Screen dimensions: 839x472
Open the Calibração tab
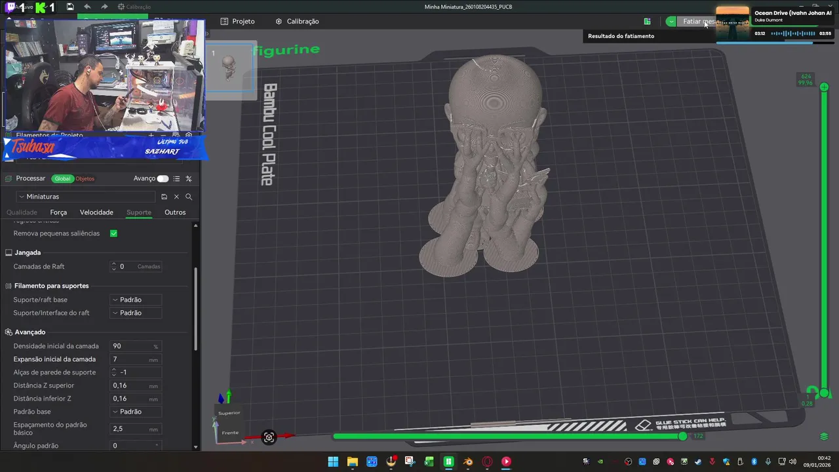click(x=297, y=21)
